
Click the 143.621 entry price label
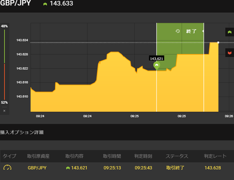pyautogui.click(x=156, y=59)
